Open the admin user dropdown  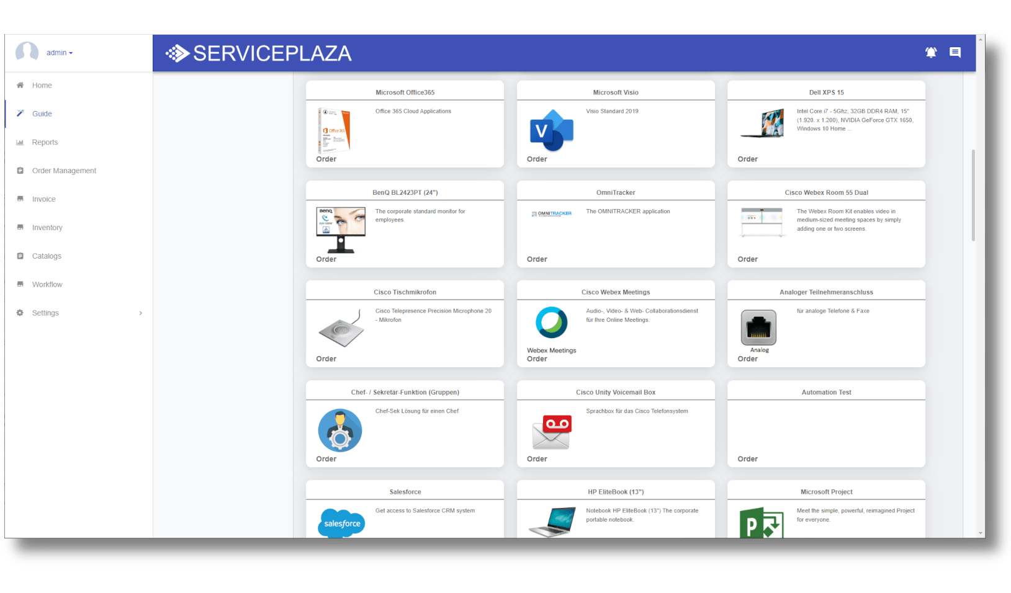click(60, 53)
